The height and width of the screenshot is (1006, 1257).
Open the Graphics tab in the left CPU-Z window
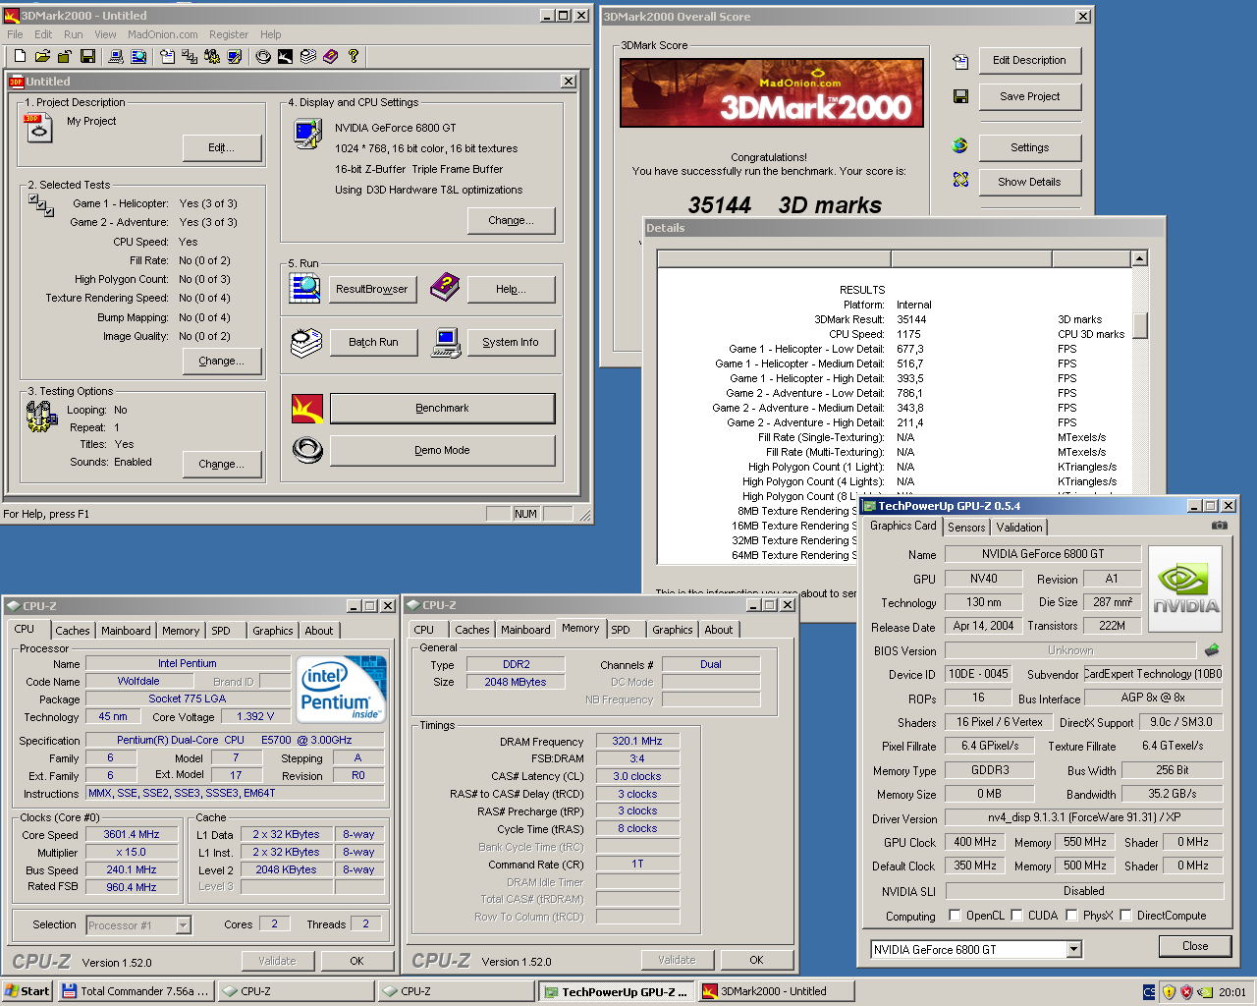click(x=273, y=631)
